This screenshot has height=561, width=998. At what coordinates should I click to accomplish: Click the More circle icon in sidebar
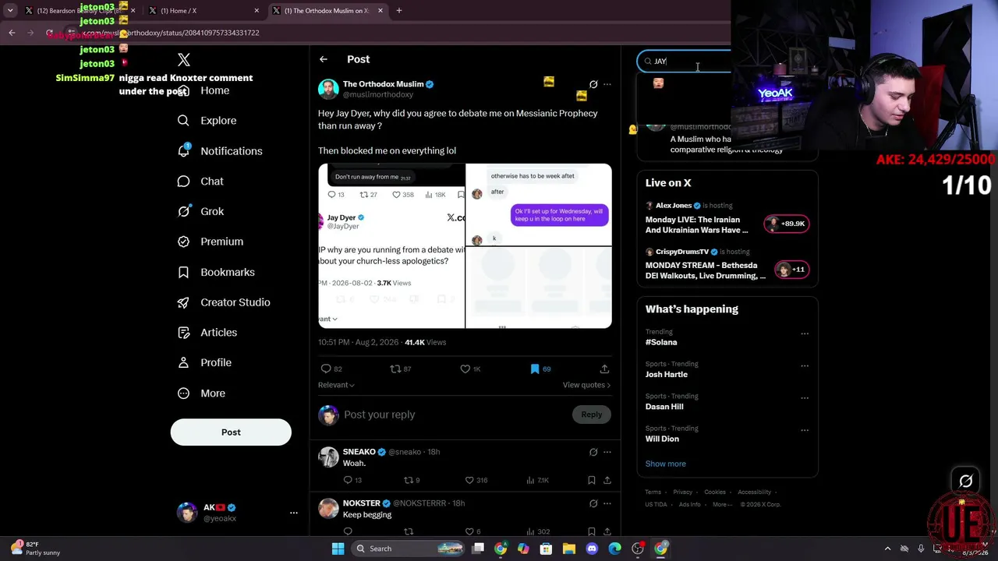coord(183,393)
